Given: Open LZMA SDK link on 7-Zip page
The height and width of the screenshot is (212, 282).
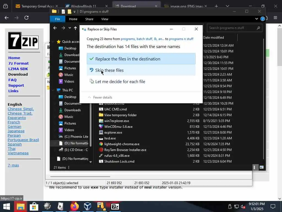Looking at the screenshot, I should (x=18, y=69).
